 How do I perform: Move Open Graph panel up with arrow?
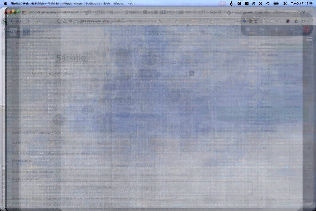pyautogui.click(x=240, y=133)
